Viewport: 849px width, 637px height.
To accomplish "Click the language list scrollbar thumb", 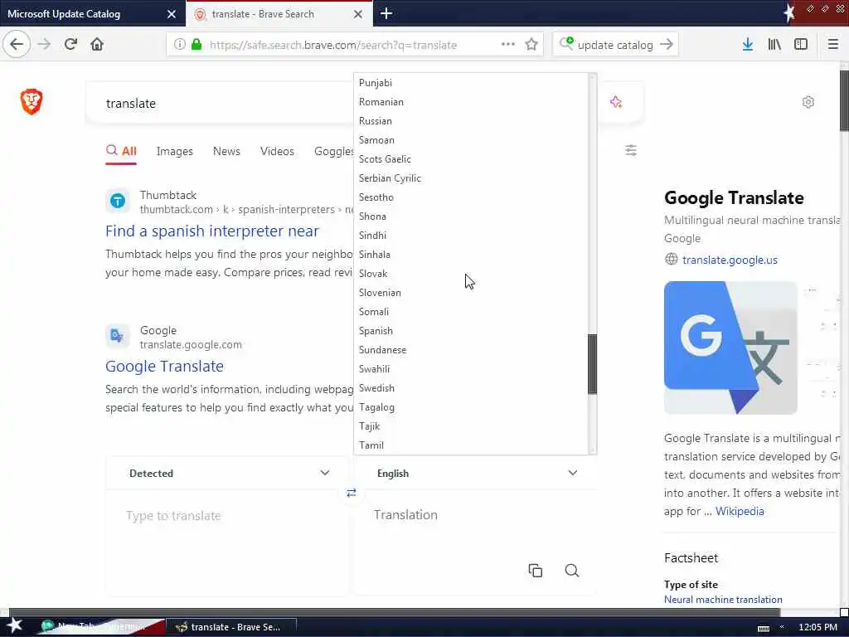I will coord(592,364).
